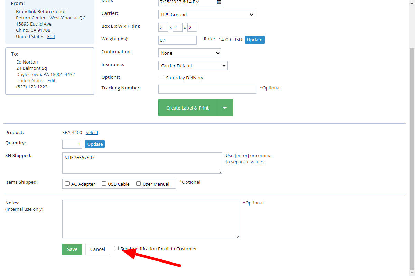
Task: Expand the Create Label & Print arrow
Action: [x=225, y=108]
